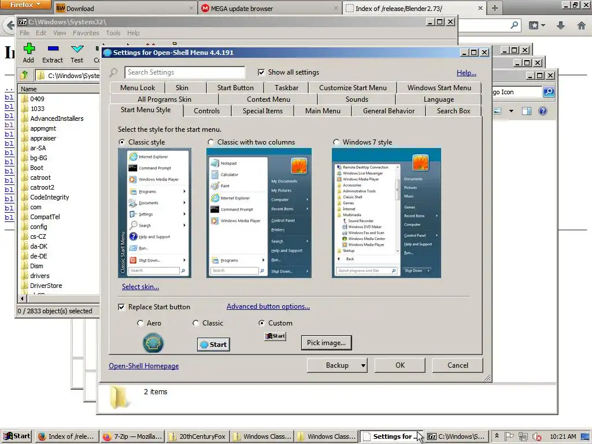Click the Explorer search go button
The height and width of the screenshot is (444, 592).
[549, 92]
